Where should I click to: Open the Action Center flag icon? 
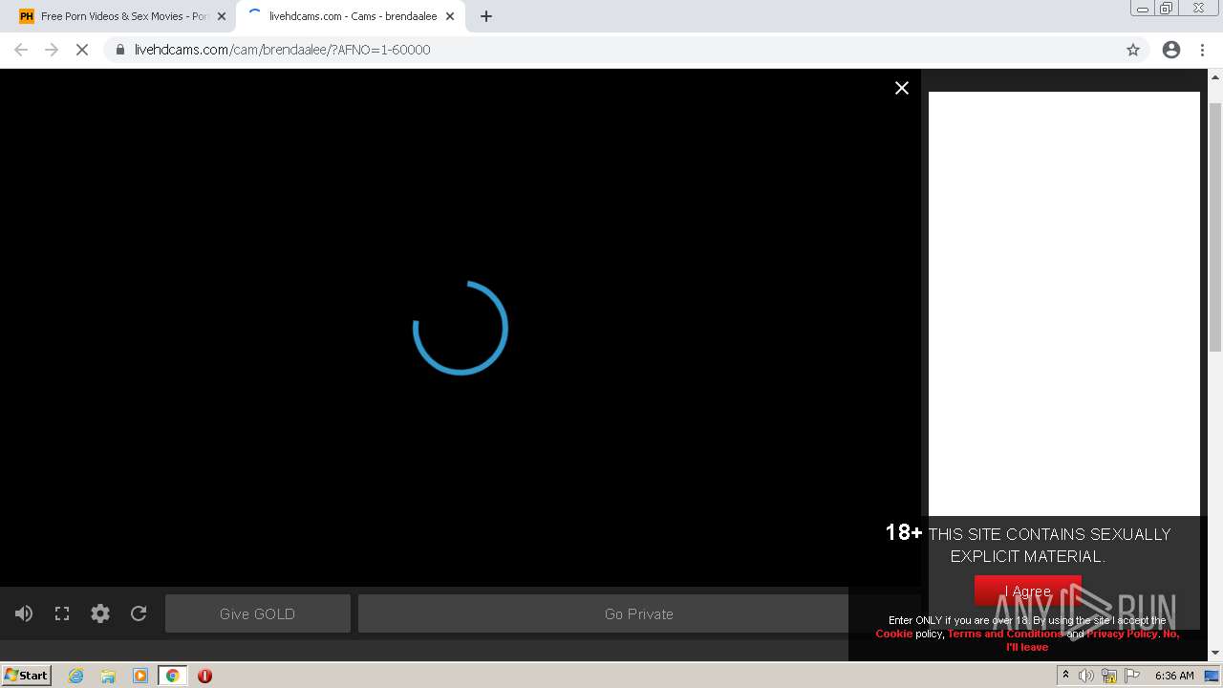tap(1132, 676)
